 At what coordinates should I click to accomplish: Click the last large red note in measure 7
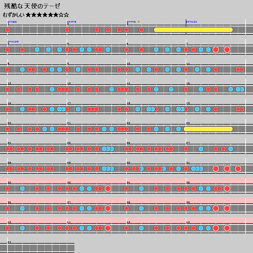tap(227, 50)
